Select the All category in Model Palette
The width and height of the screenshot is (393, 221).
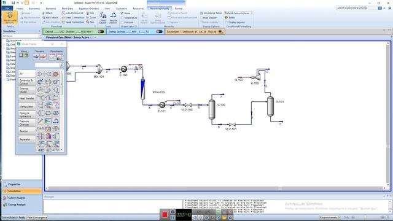[x=26, y=74]
